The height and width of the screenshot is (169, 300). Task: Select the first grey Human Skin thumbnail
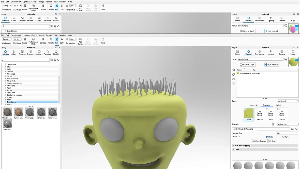(7, 112)
